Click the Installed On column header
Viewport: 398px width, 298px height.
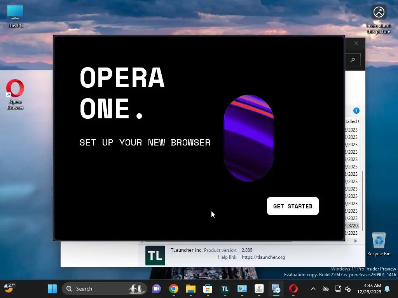click(352, 121)
